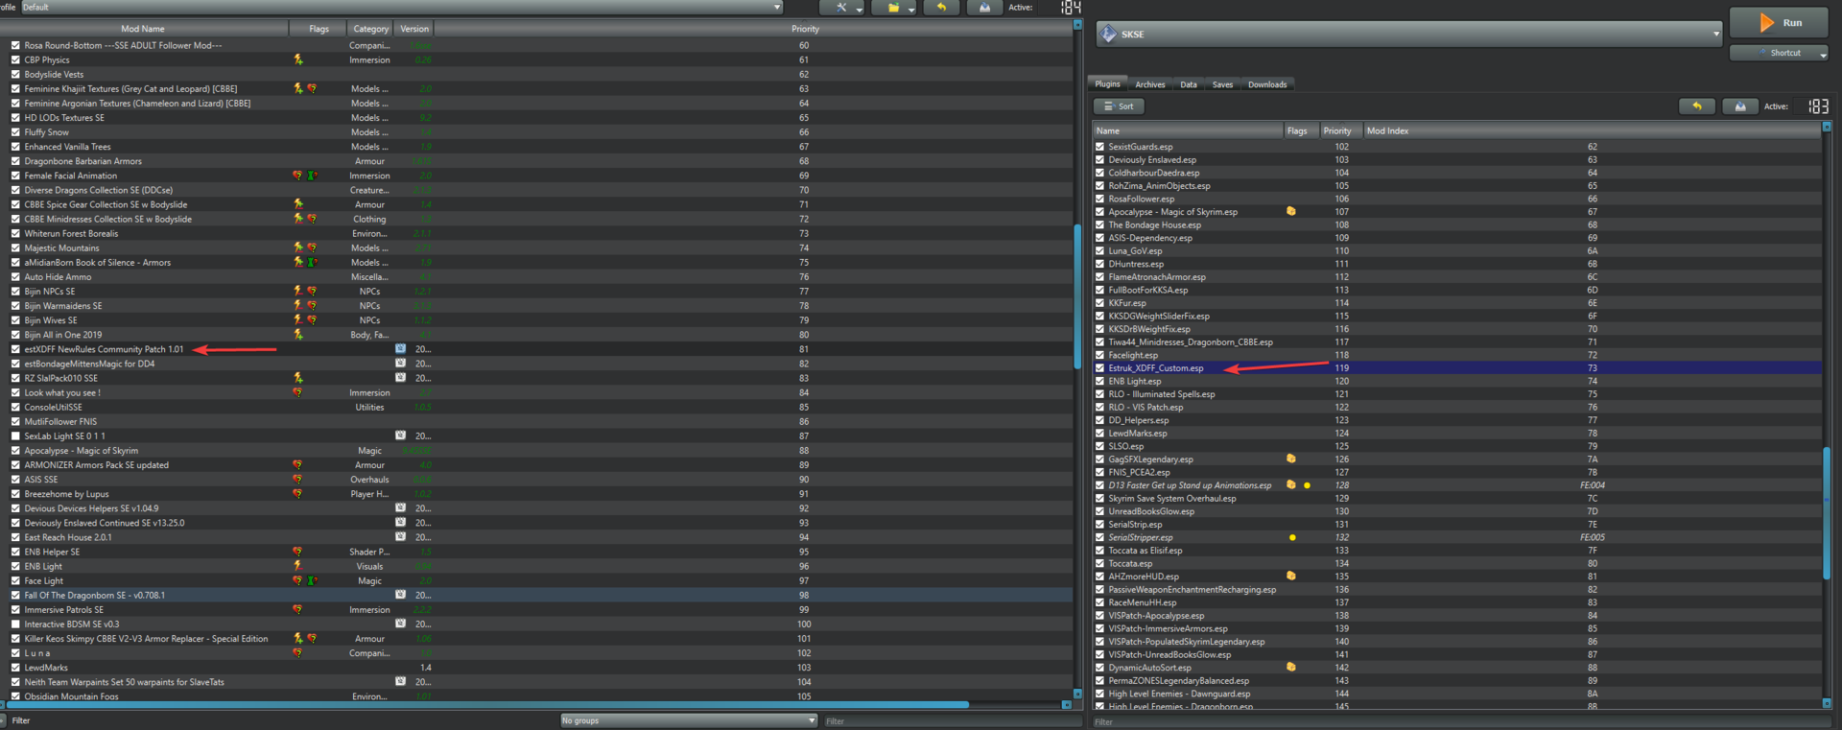Click the Sort plugins button
Image resolution: width=1842 pixels, height=730 pixels.
(x=1119, y=106)
